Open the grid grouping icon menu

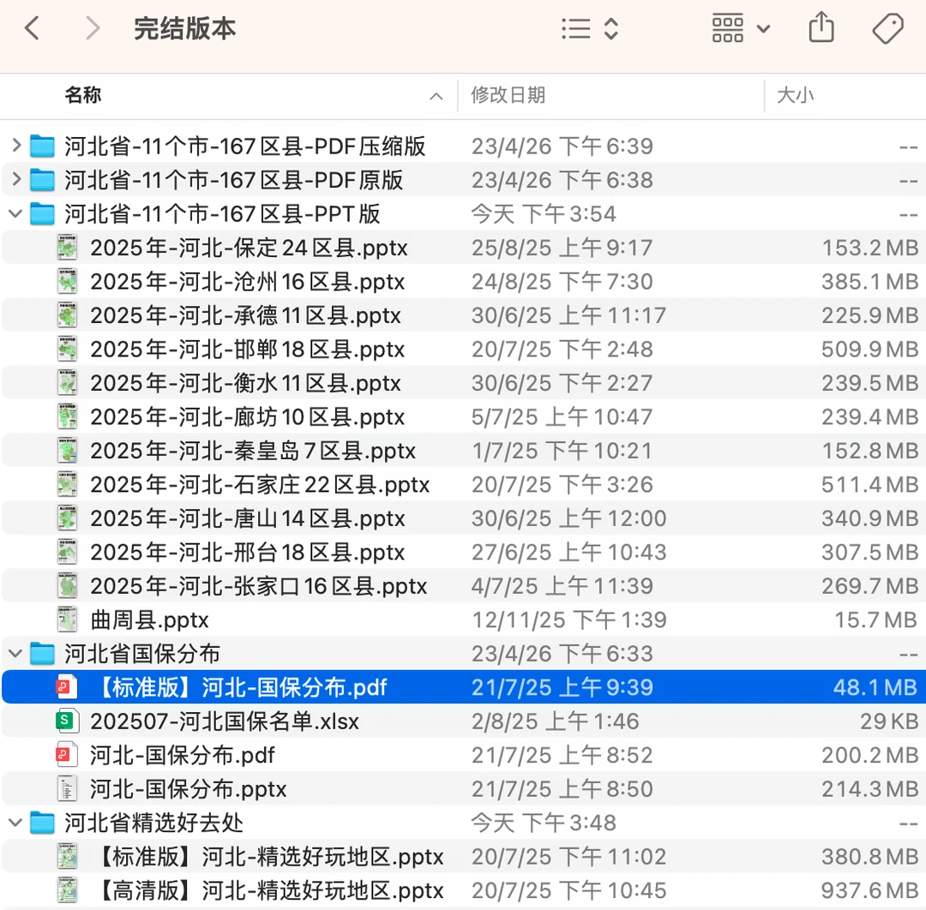(x=741, y=28)
